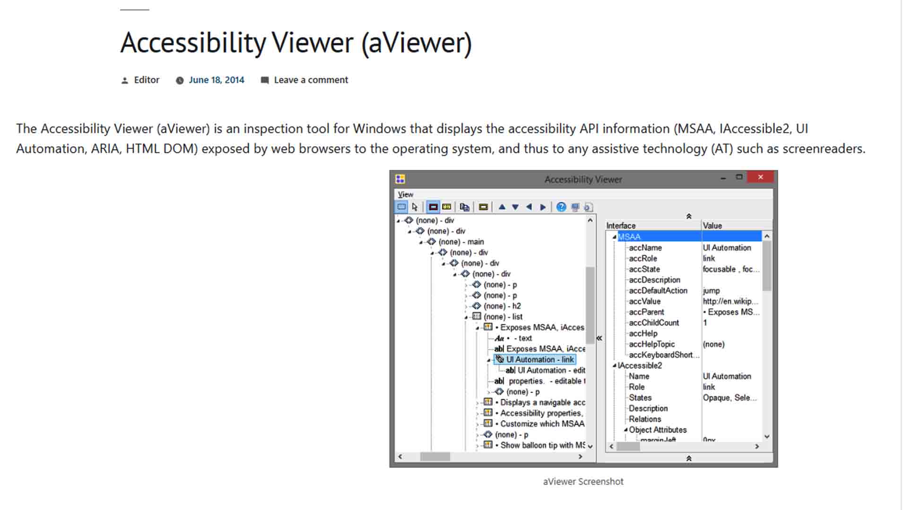
Task: Collapse the IAccessible2 node
Action: point(614,365)
